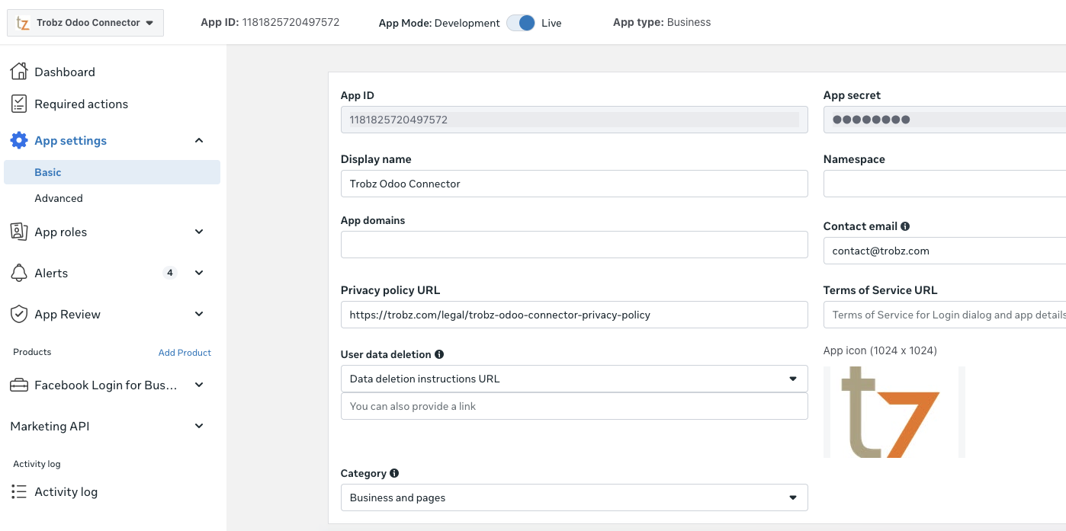Open the App roles menu label

60,232
